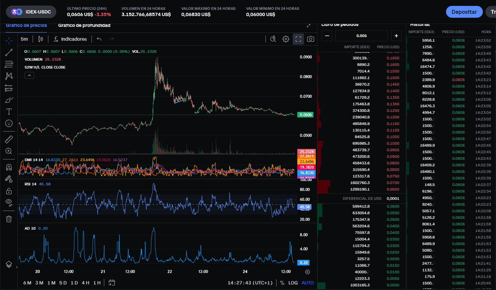This screenshot has width=496, height=290.
Task: Select the long position forecasting tool
Action: click(9, 88)
